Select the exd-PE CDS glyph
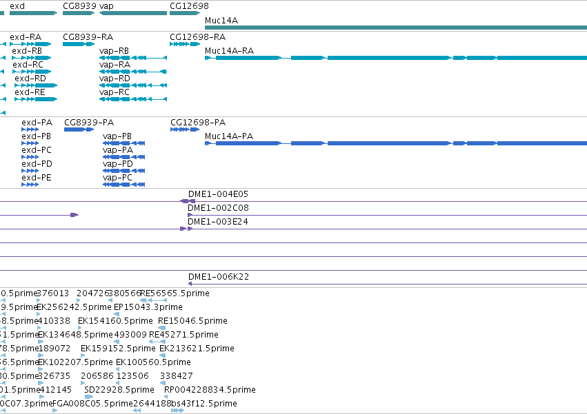The image size is (587, 414). click(x=30, y=185)
